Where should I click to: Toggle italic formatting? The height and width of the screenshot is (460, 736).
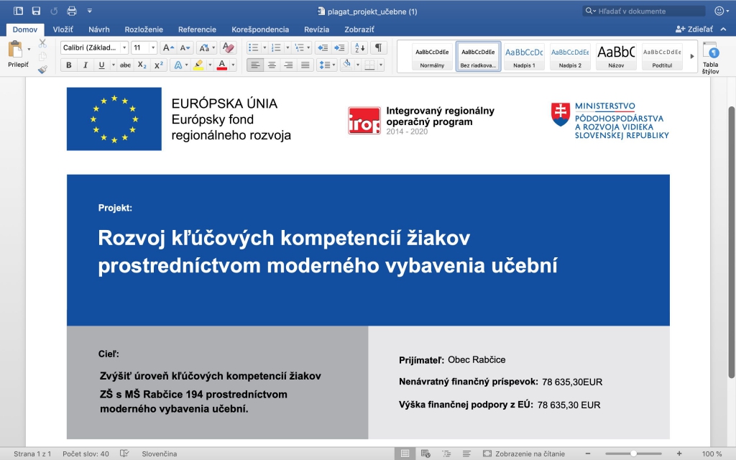click(85, 65)
